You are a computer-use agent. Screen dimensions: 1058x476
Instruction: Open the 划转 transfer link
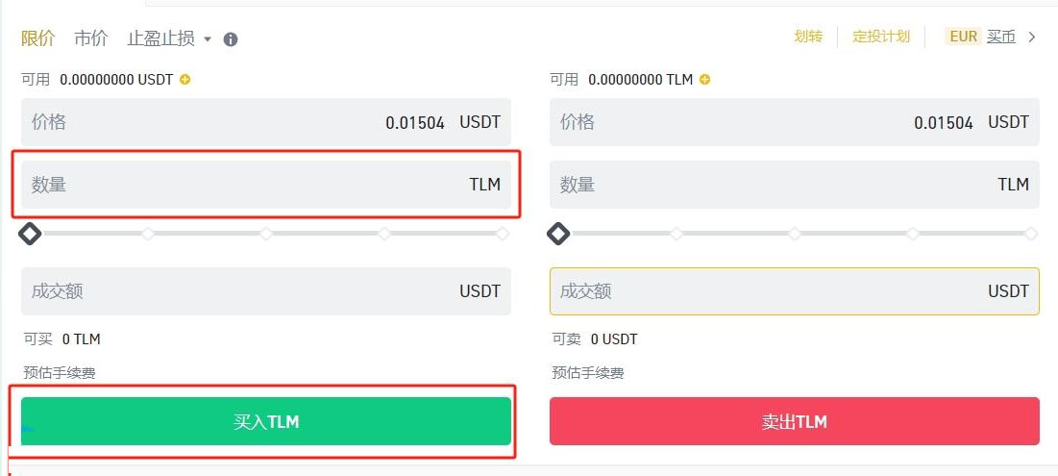tap(808, 37)
